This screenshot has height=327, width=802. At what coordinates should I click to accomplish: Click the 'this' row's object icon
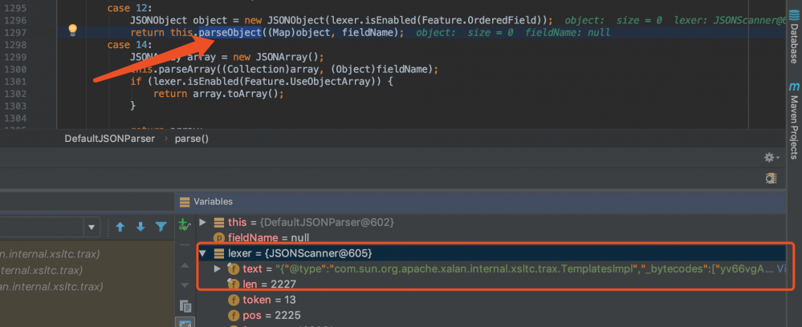pyautogui.click(x=219, y=222)
